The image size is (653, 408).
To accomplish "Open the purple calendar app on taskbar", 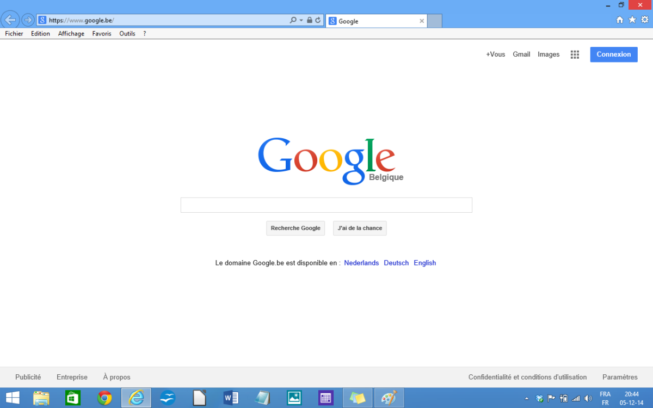I will click(326, 398).
